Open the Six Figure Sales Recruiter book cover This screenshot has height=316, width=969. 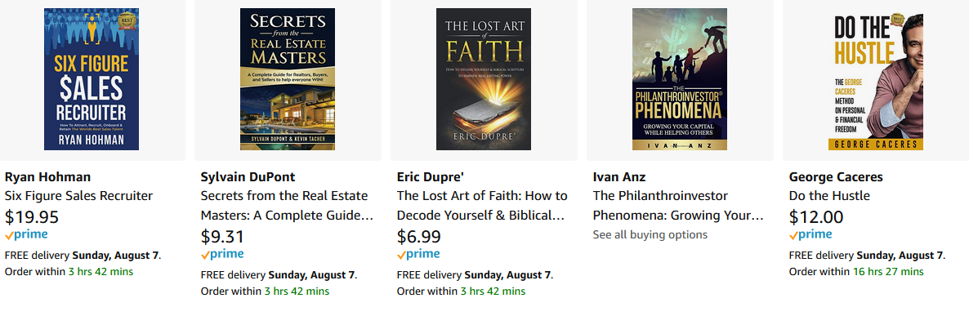pyautogui.click(x=92, y=79)
